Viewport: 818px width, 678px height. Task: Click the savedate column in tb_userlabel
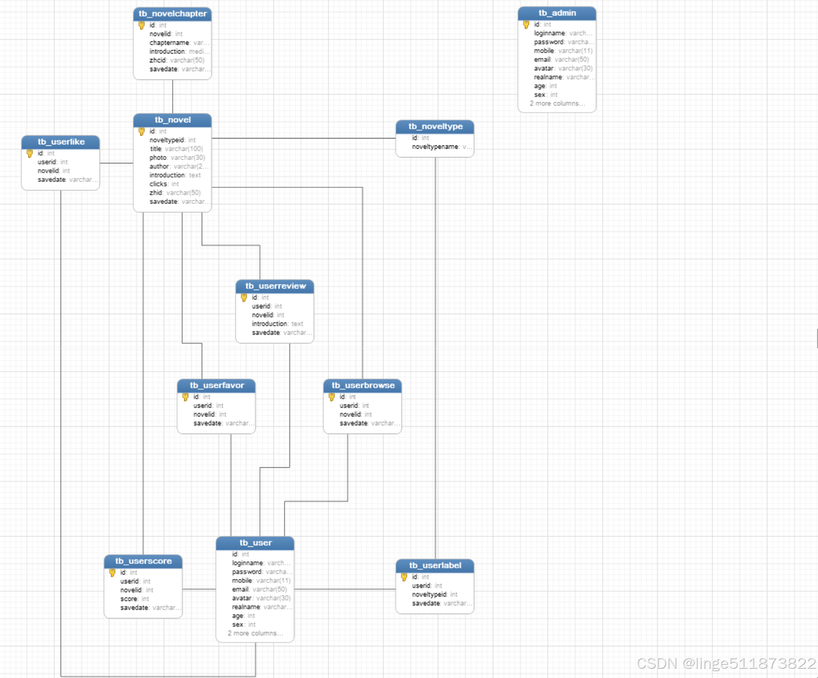442,603
